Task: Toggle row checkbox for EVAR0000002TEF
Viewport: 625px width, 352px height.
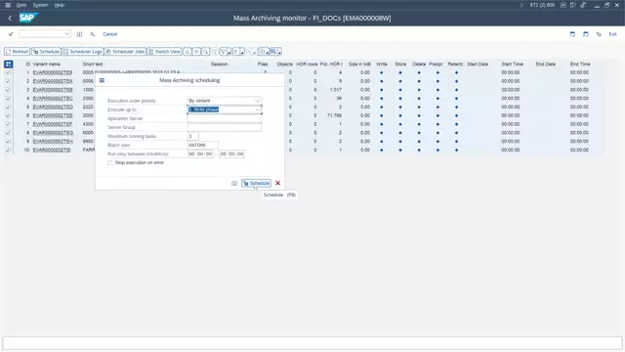Action: (8, 124)
